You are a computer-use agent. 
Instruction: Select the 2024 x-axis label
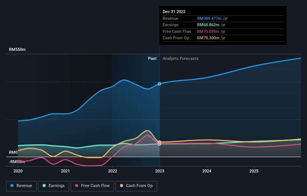pyautogui.click(x=207, y=171)
